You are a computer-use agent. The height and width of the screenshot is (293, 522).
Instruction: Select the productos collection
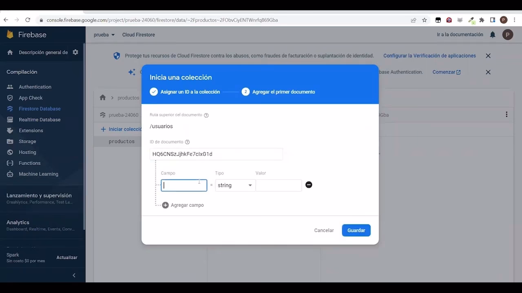tap(122, 142)
